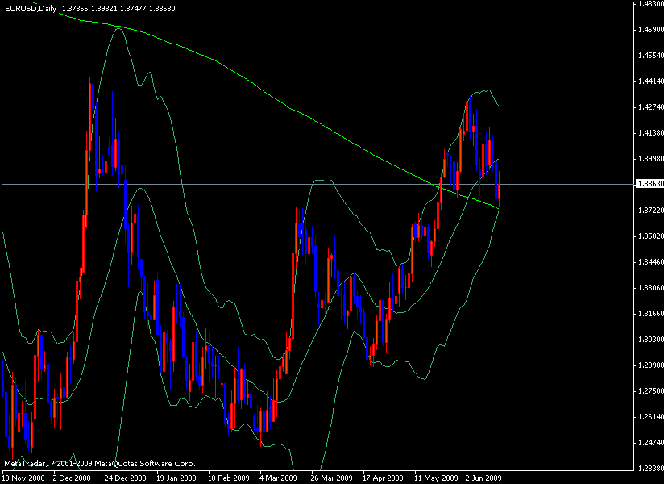Click the low value 1.37477 in header
This screenshot has height=484, width=664.
tap(134, 9)
